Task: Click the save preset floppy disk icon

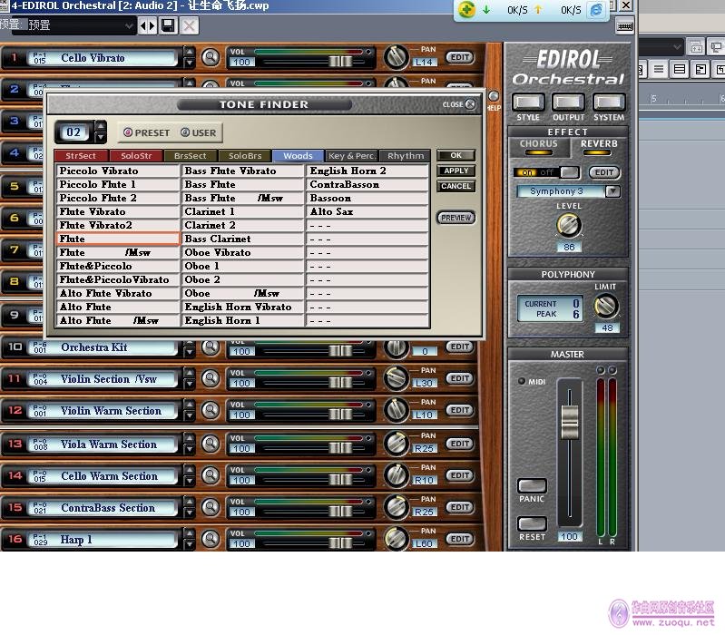Action: [168, 25]
